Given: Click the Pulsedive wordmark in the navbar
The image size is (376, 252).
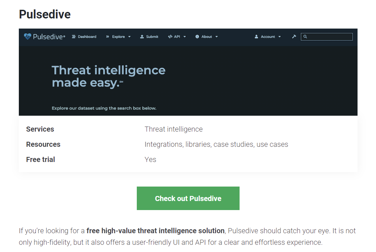Looking at the screenshot, I should (x=49, y=37).
